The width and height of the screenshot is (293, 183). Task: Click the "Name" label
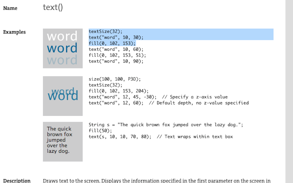point(10,8)
